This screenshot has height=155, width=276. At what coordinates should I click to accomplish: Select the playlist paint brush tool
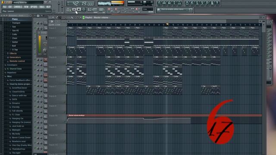pos(60,18)
